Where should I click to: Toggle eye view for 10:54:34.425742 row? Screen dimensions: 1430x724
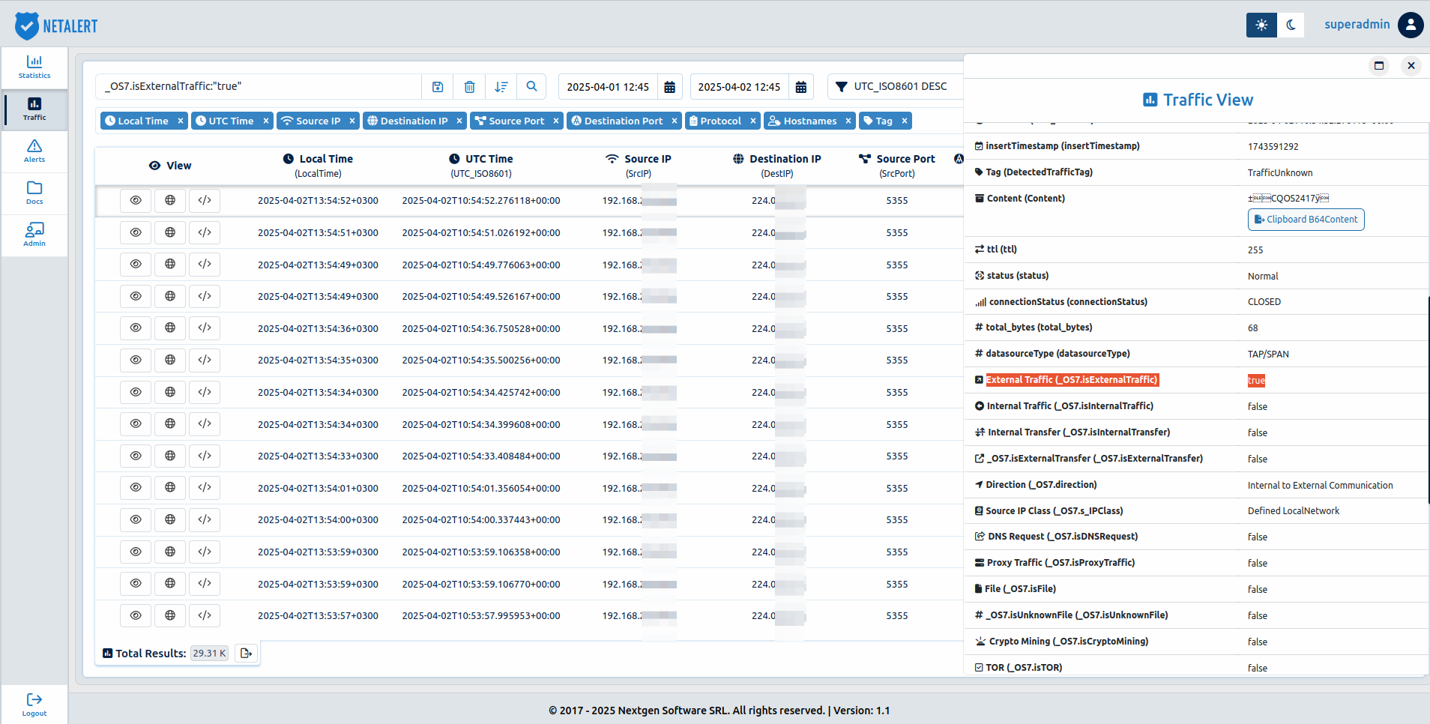click(x=136, y=392)
